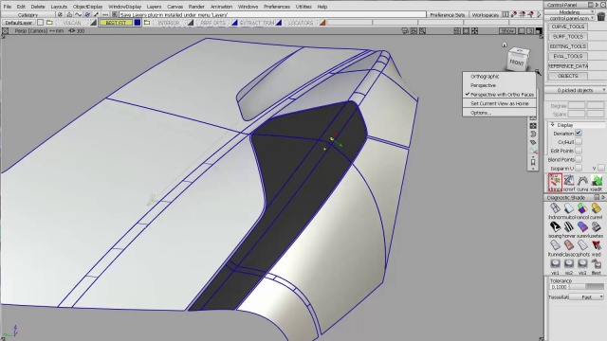Viewport: 607px width, 341px height.
Task: Select vis3 visual shade preset
Action: point(582,264)
